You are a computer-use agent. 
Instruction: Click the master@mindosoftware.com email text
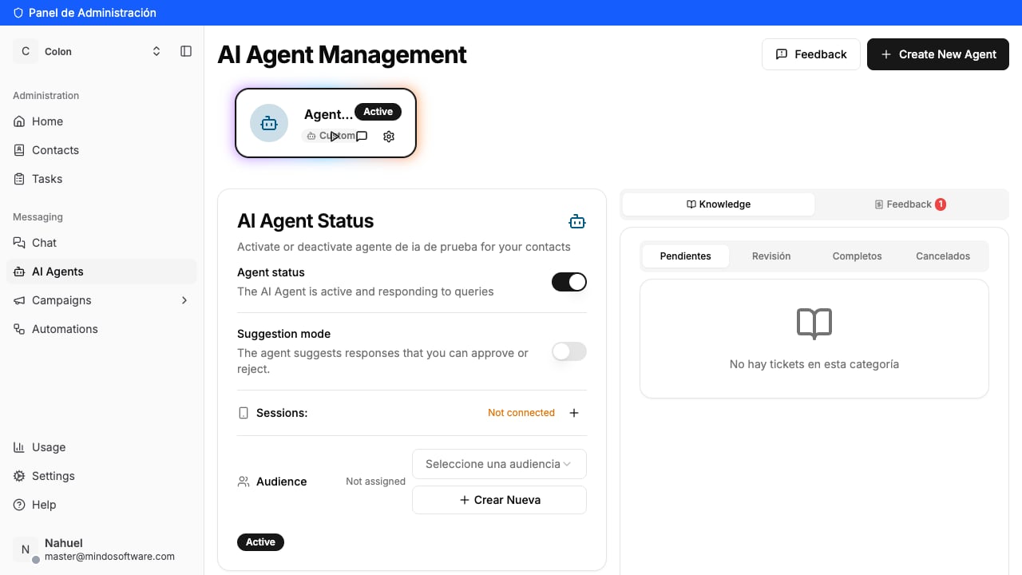pyautogui.click(x=109, y=557)
